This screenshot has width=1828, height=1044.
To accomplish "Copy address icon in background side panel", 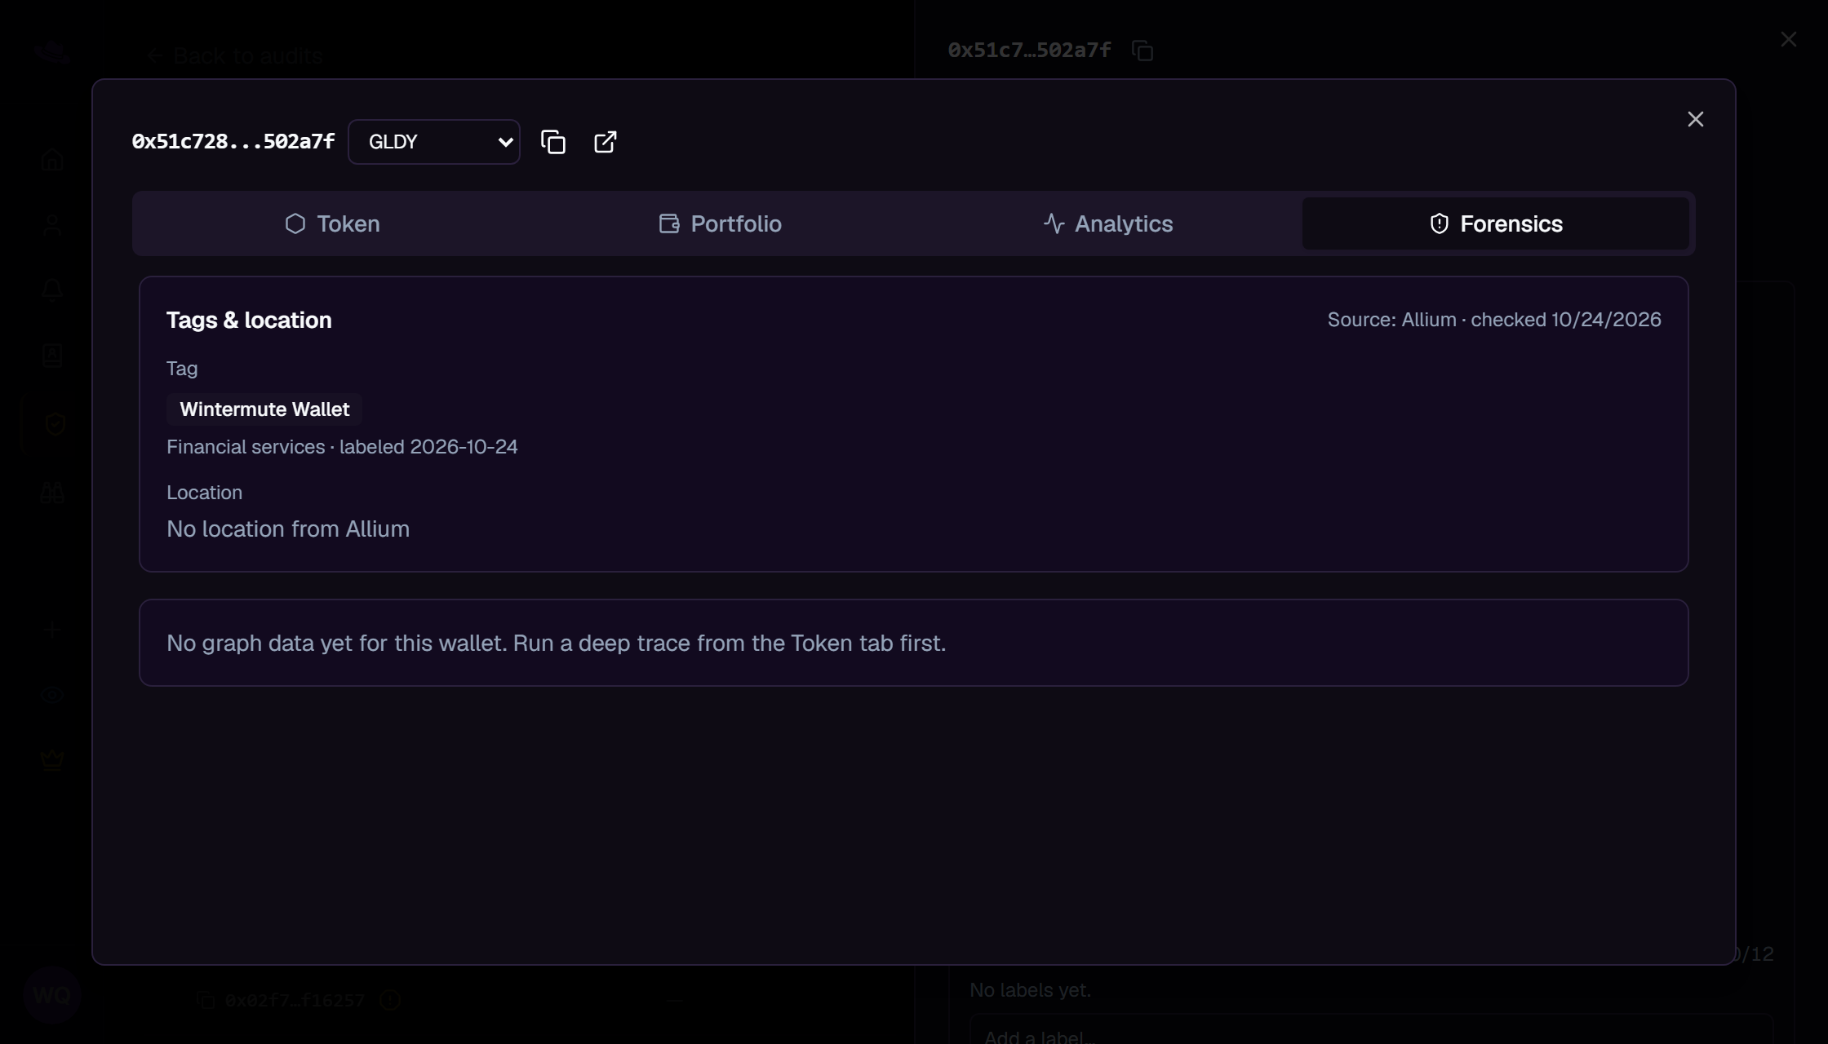I will pos(1142,51).
